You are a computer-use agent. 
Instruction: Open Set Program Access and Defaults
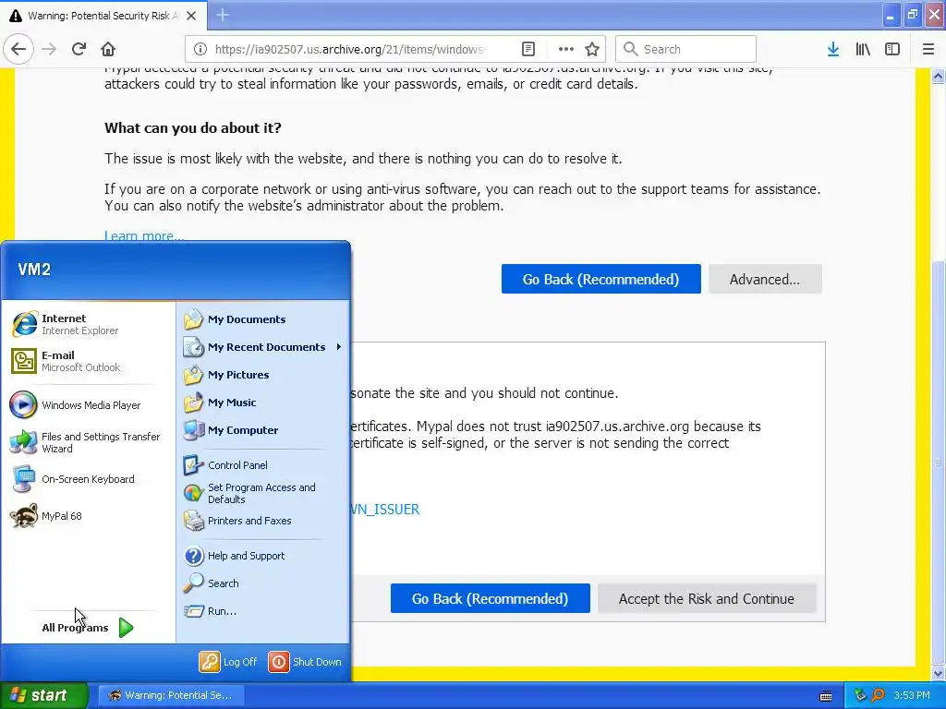tap(263, 493)
